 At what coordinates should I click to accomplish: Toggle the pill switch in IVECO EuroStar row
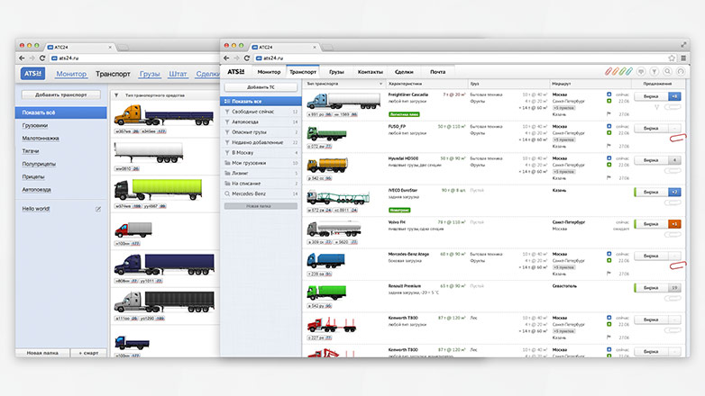point(673,202)
